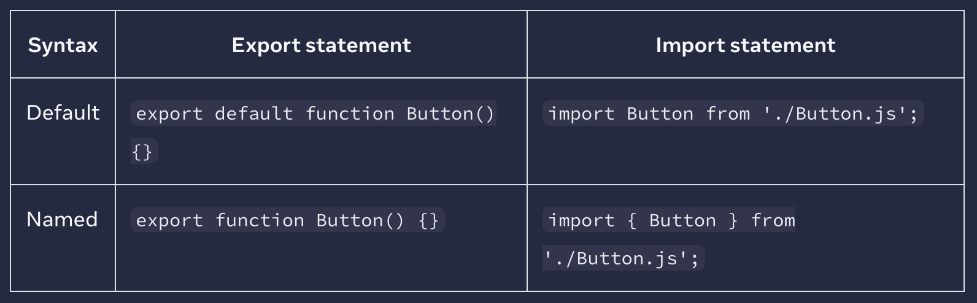Image resolution: width=977 pixels, height=303 pixels.
Task: Click the word default in export code
Action: [253, 113]
